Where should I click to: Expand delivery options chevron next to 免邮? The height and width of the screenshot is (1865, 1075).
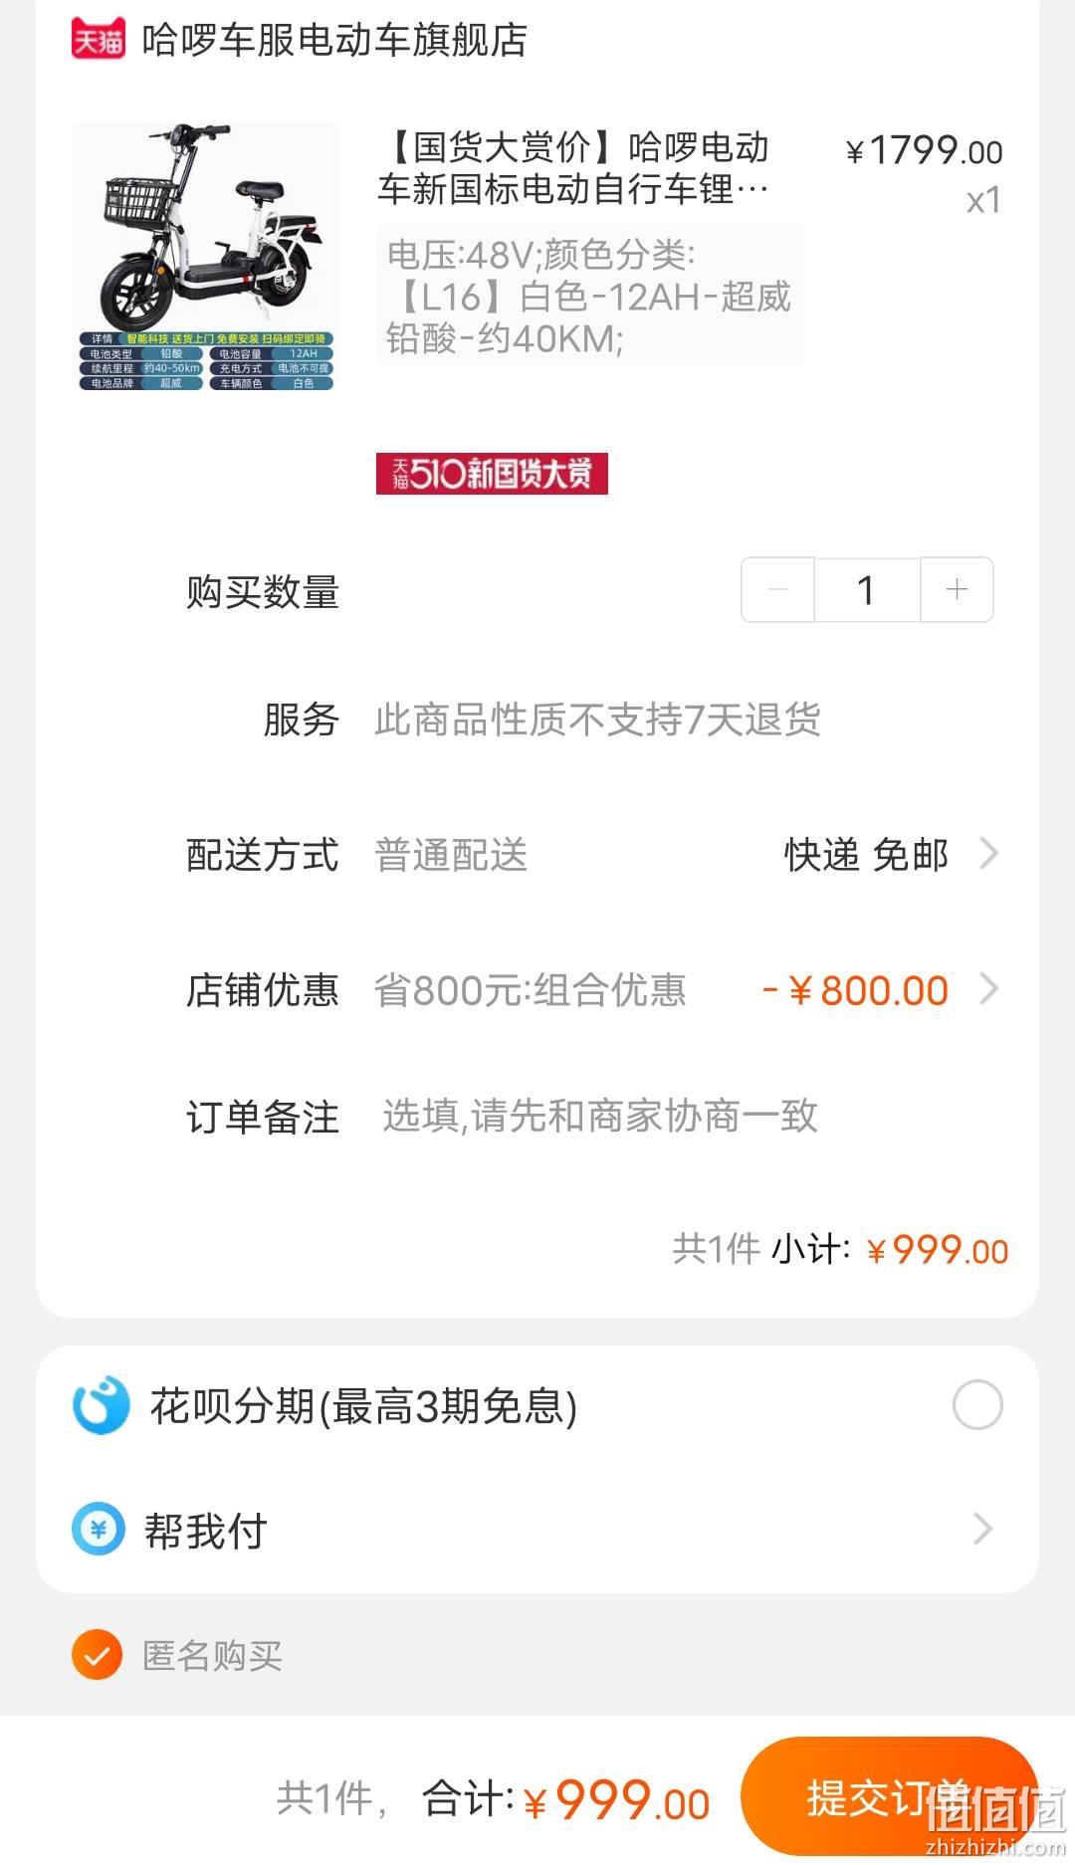point(988,854)
